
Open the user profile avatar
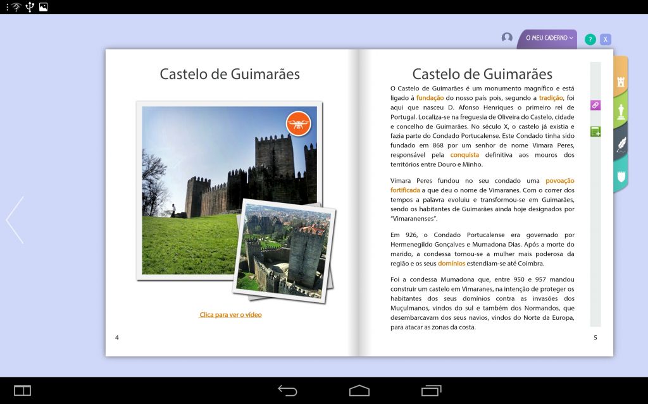coord(507,38)
